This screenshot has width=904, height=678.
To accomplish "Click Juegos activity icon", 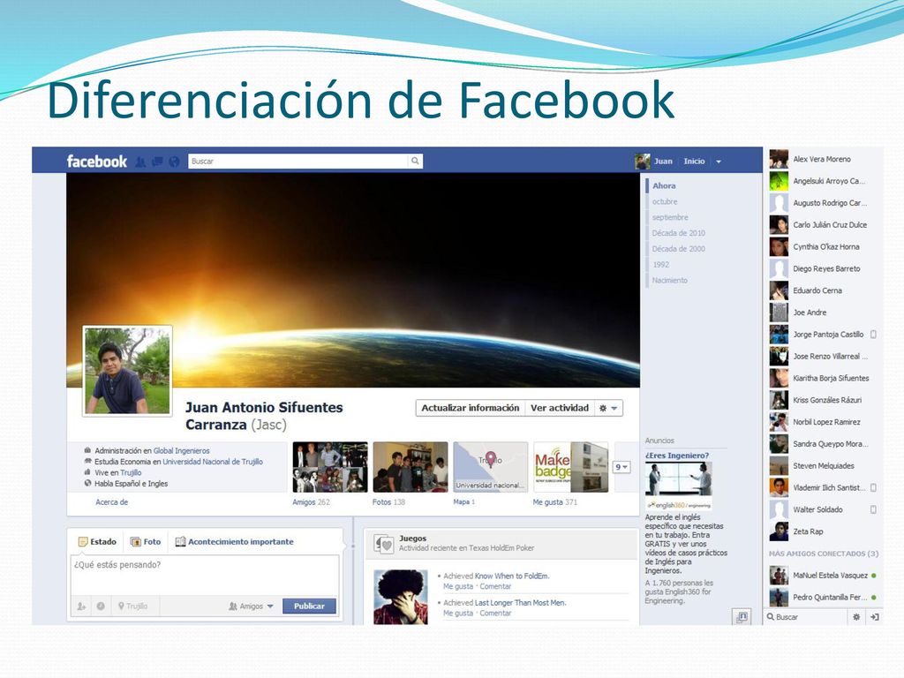I will 383,544.
